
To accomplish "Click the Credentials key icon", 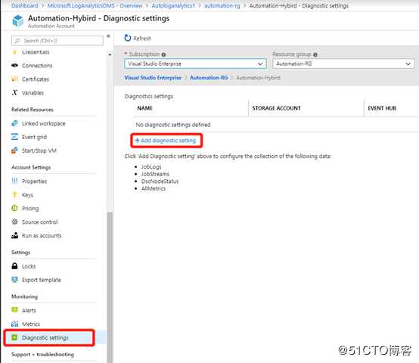I will coord(14,52).
